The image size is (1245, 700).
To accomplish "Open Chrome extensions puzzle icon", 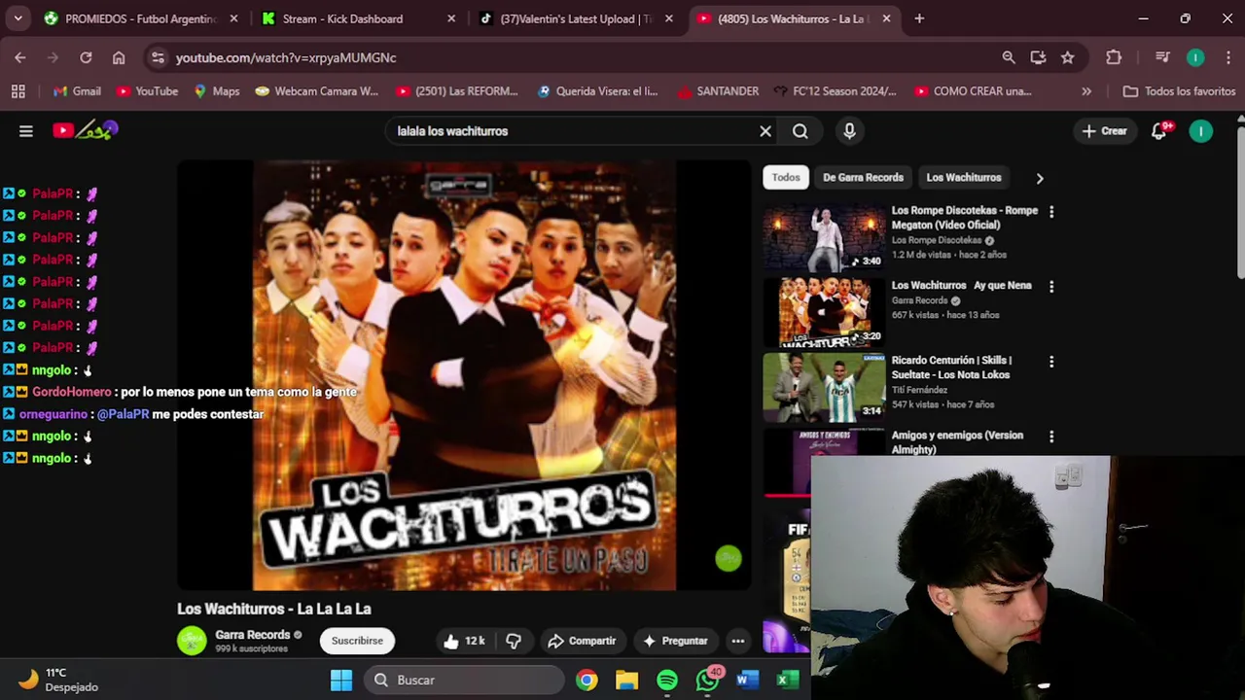I will 1114,57.
